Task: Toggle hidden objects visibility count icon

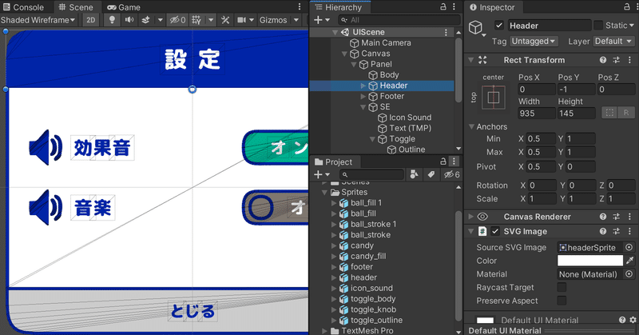Action: click(x=177, y=19)
